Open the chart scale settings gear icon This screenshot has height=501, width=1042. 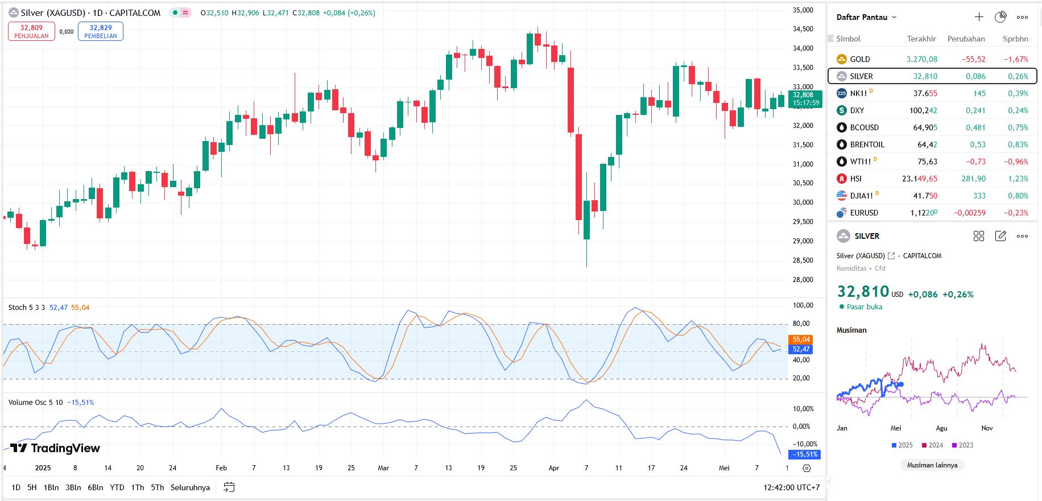pyautogui.click(x=807, y=468)
